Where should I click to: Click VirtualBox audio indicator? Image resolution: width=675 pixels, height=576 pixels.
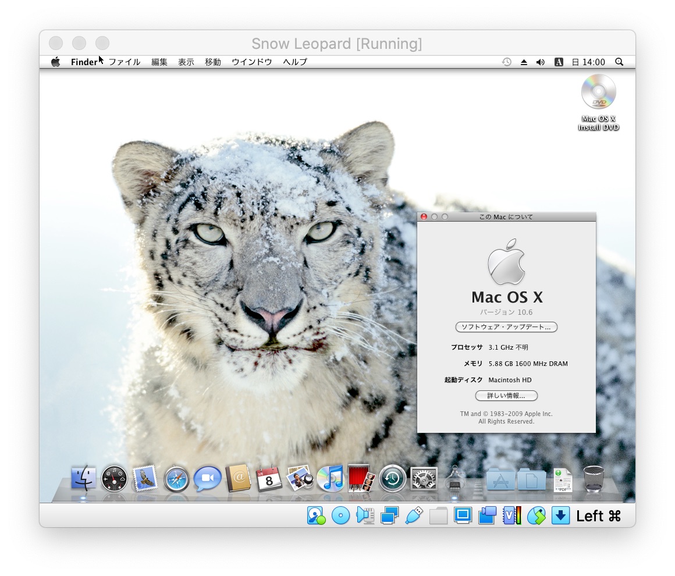(365, 515)
